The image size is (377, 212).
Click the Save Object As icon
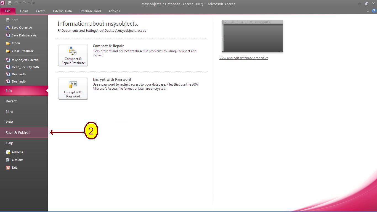click(x=8, y=28)
